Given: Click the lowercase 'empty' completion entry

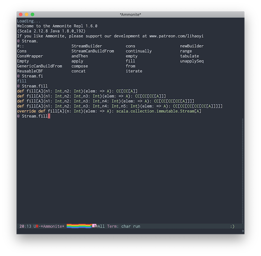Looking at the screenshot, I should 132,56.
